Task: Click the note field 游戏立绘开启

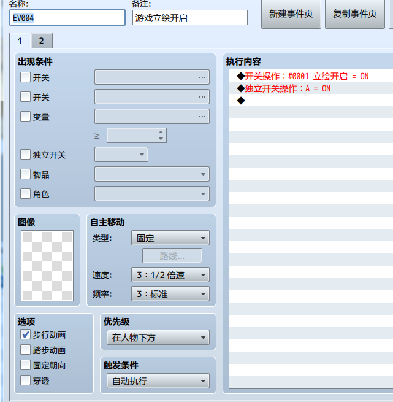Action: (190, 18)
